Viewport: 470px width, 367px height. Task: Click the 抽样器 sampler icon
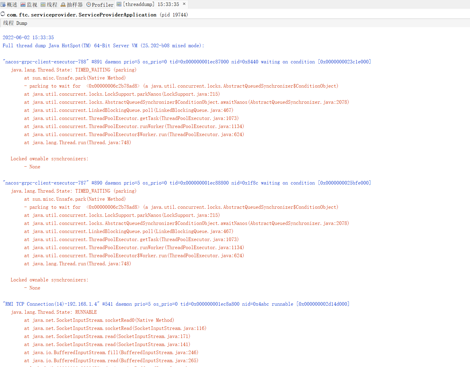63,4
